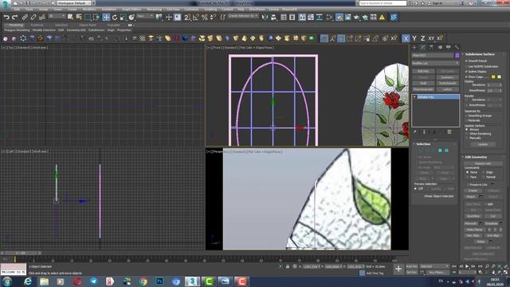Open Utilities wrench tab in command panel
Image resolution: width=510 pixels, height=287 pixels.
tap(457, 48)
